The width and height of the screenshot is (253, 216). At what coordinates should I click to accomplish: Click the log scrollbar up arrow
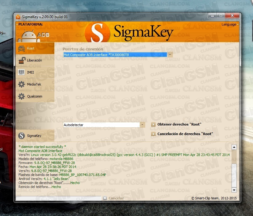(x=234, y=147)
